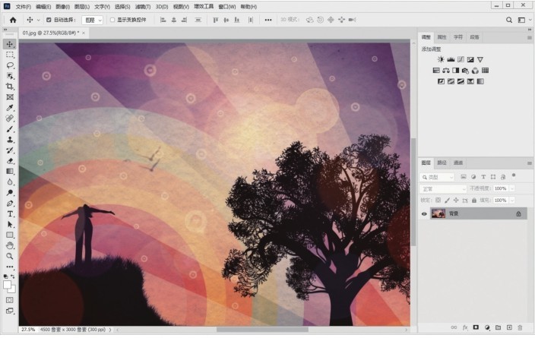Select the Dodge tool
This screenshot has height=338, width=535.
[x=10, y=193]
